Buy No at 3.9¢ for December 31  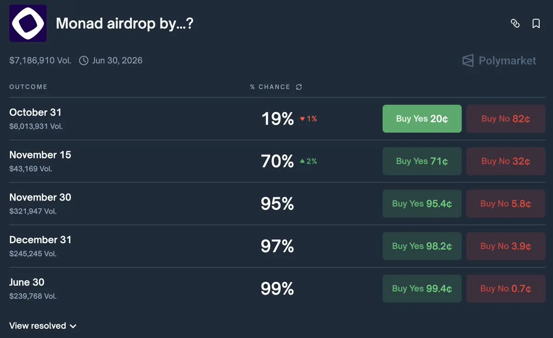[x=506, y=246]
